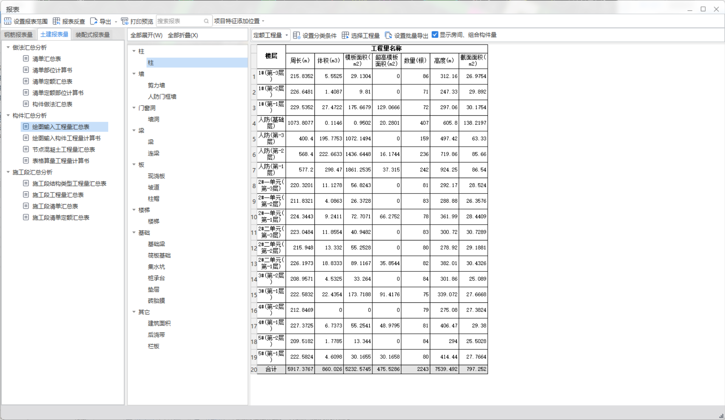Collapse the 施工段汇总分析 tree group
The height and width of the screenshot is (420, 725).
(x=8, y=172)
